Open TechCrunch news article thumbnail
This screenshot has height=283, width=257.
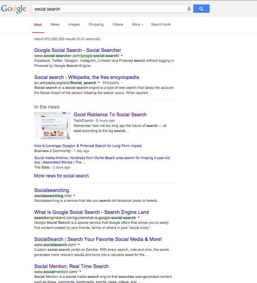click(x=52, y=125)
